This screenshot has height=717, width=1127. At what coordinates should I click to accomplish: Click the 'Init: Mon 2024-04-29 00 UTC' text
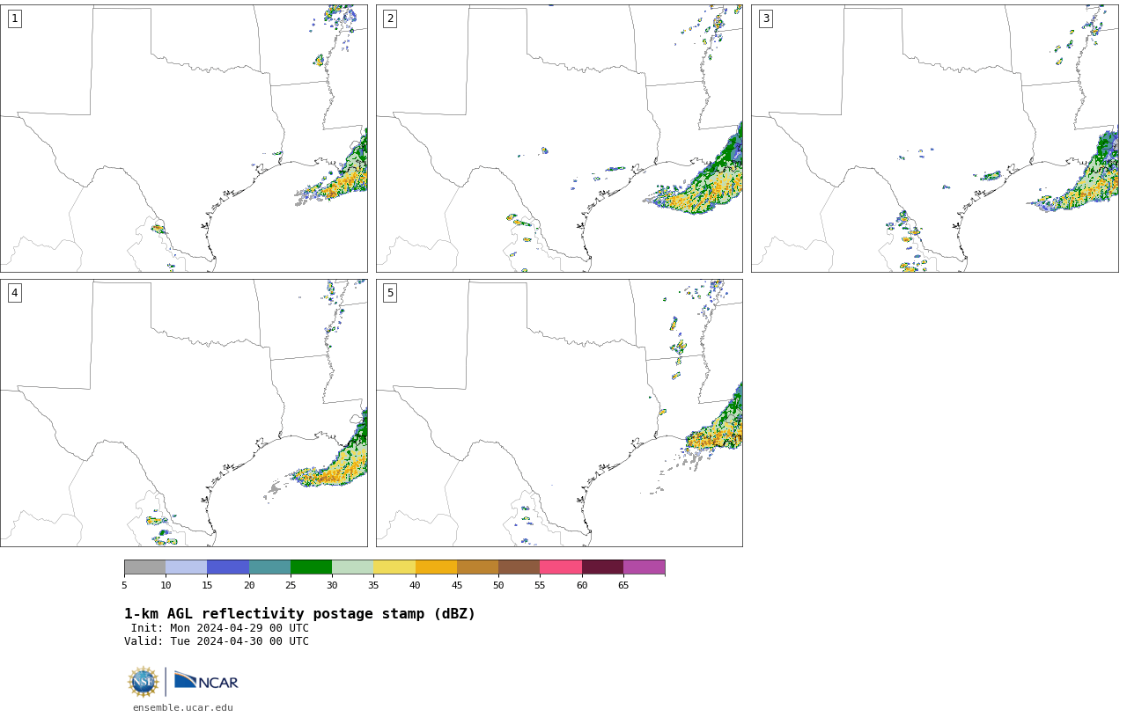(220, 628)
